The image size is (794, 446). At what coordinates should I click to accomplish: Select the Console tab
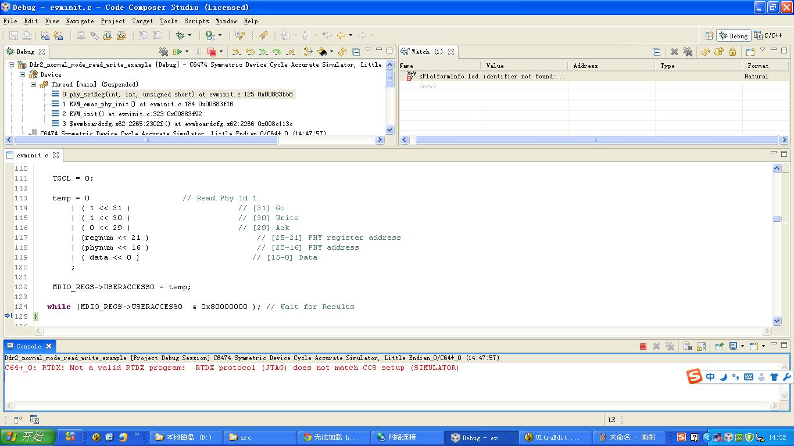pyautogui.click(x=28, y=346)
